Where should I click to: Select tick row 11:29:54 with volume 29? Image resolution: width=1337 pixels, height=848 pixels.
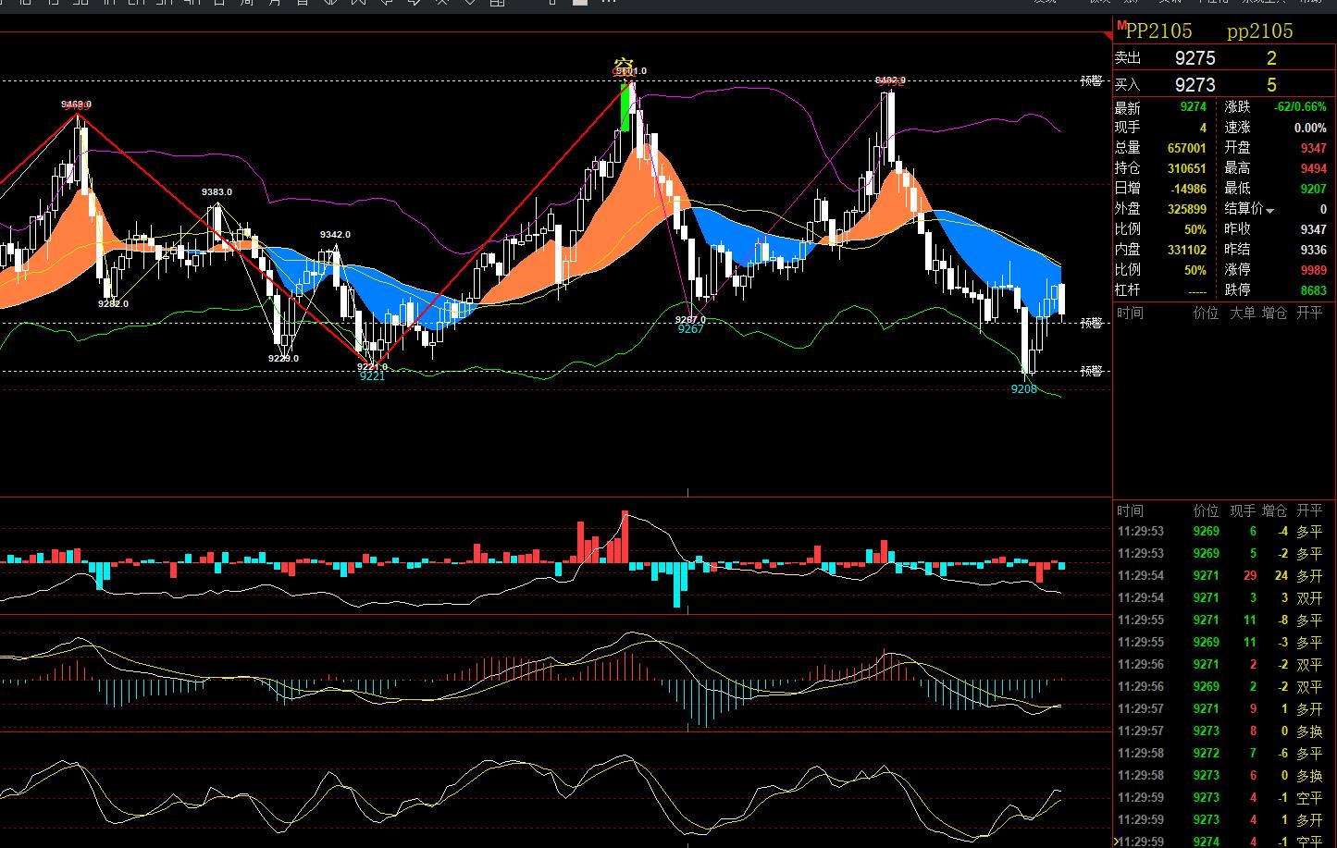1224,575
